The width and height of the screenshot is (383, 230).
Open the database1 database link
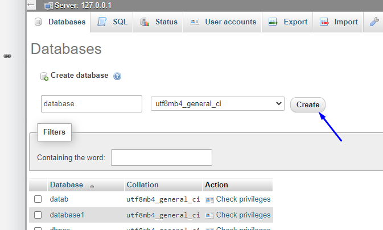(x=67, y=215)
